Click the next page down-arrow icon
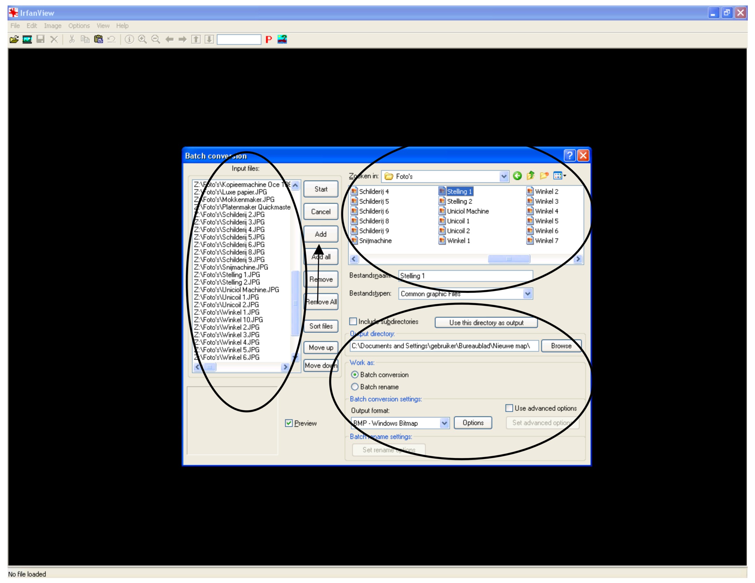Screen dimensions: 755x583 pyautogui.click(x=209, y=40)
